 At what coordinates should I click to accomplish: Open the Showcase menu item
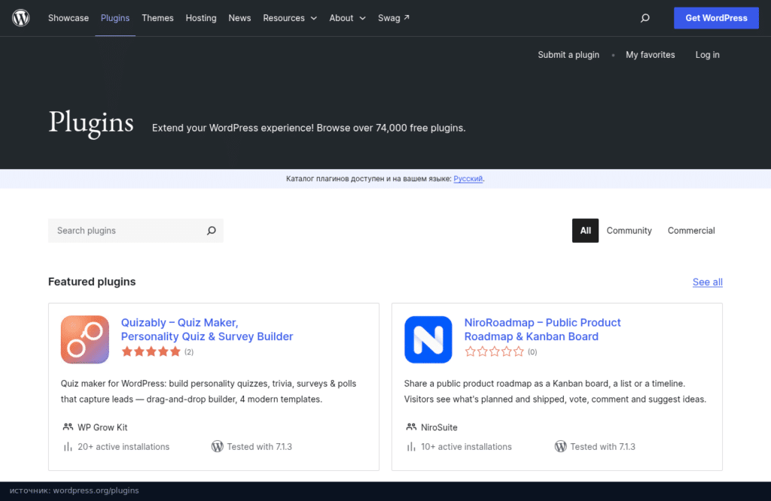[69, 18]
